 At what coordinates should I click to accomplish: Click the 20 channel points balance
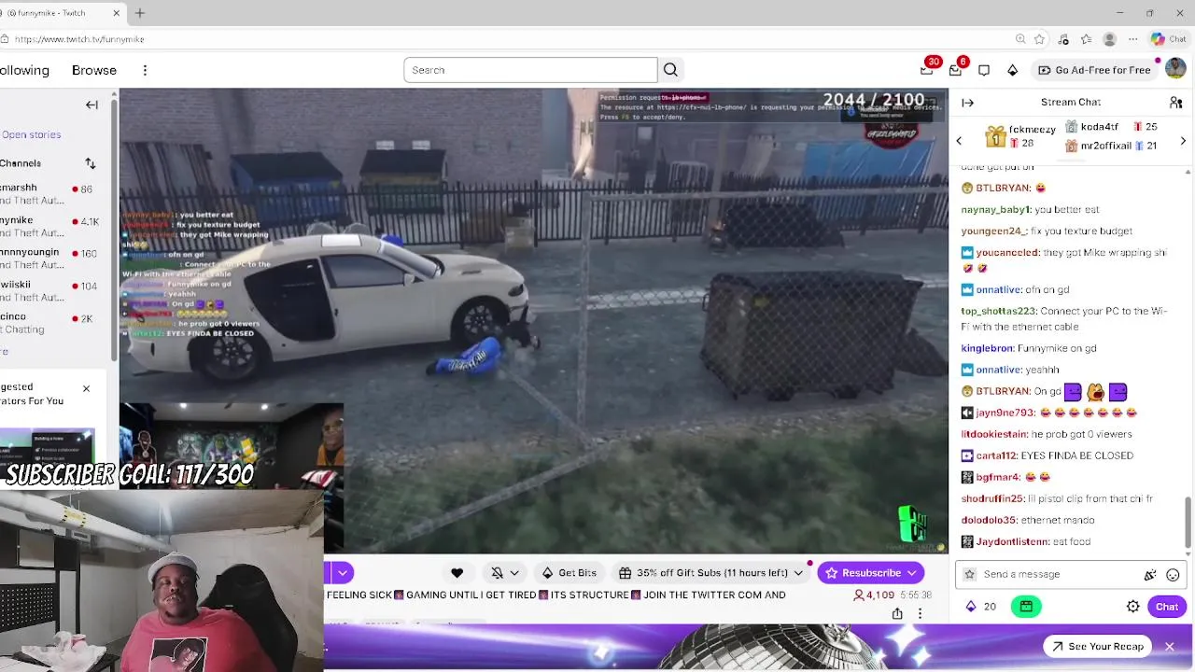(980, 607)
